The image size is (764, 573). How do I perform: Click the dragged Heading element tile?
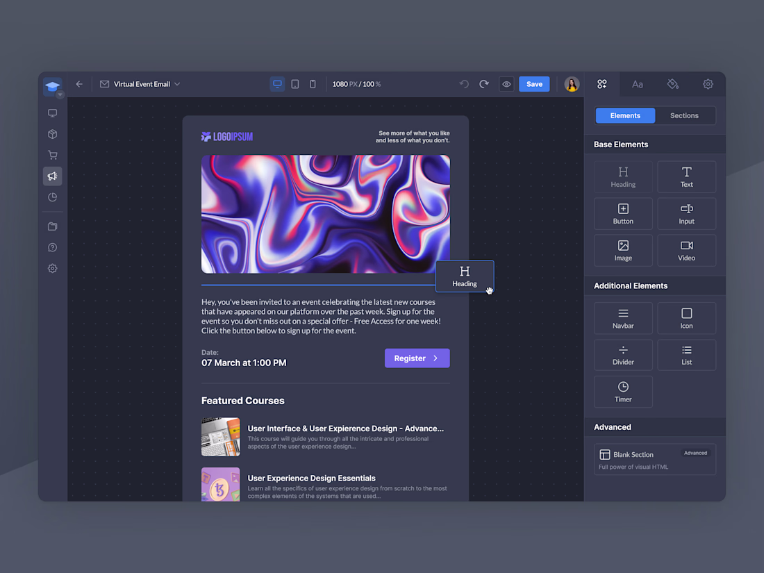pos(465,276)
